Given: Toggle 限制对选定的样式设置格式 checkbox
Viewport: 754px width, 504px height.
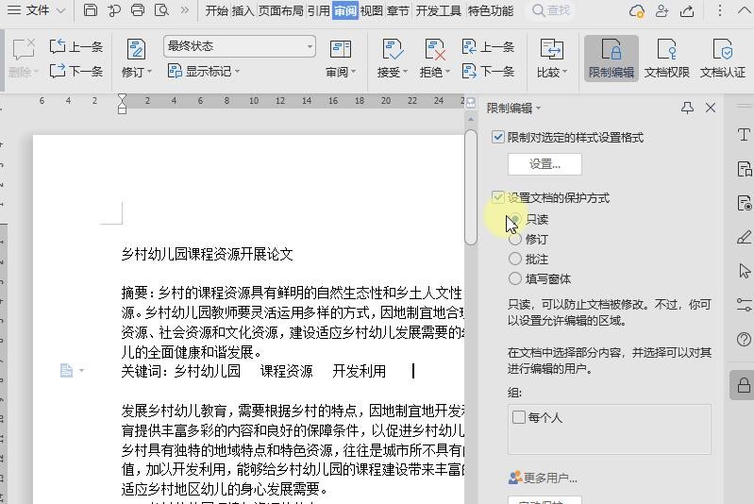Looking at the screenshot, I should tap(498, 138).
